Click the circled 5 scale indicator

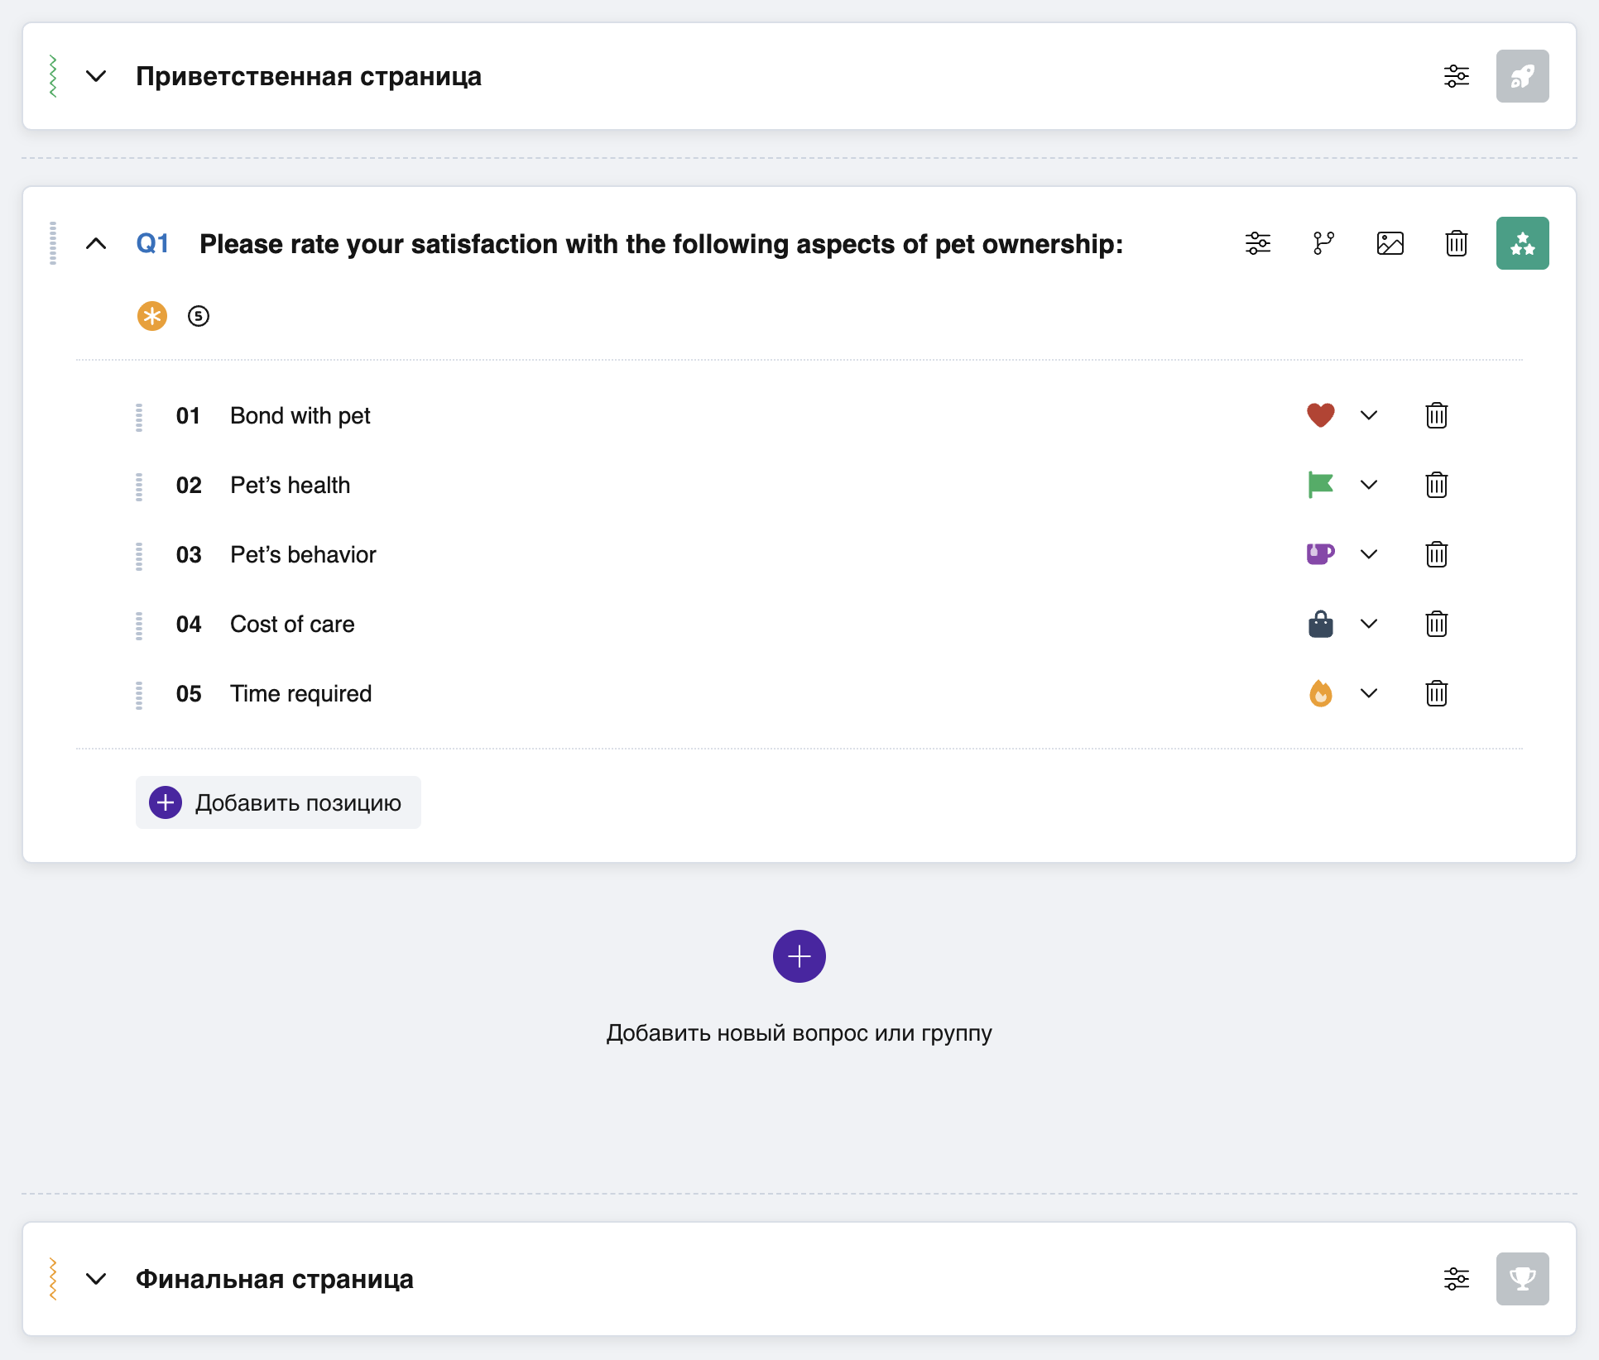pyautogui.click(x=199, y=316)
